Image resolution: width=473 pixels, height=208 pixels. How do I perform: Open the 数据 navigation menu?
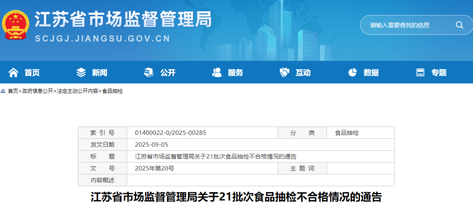click(x=371, y=73)
